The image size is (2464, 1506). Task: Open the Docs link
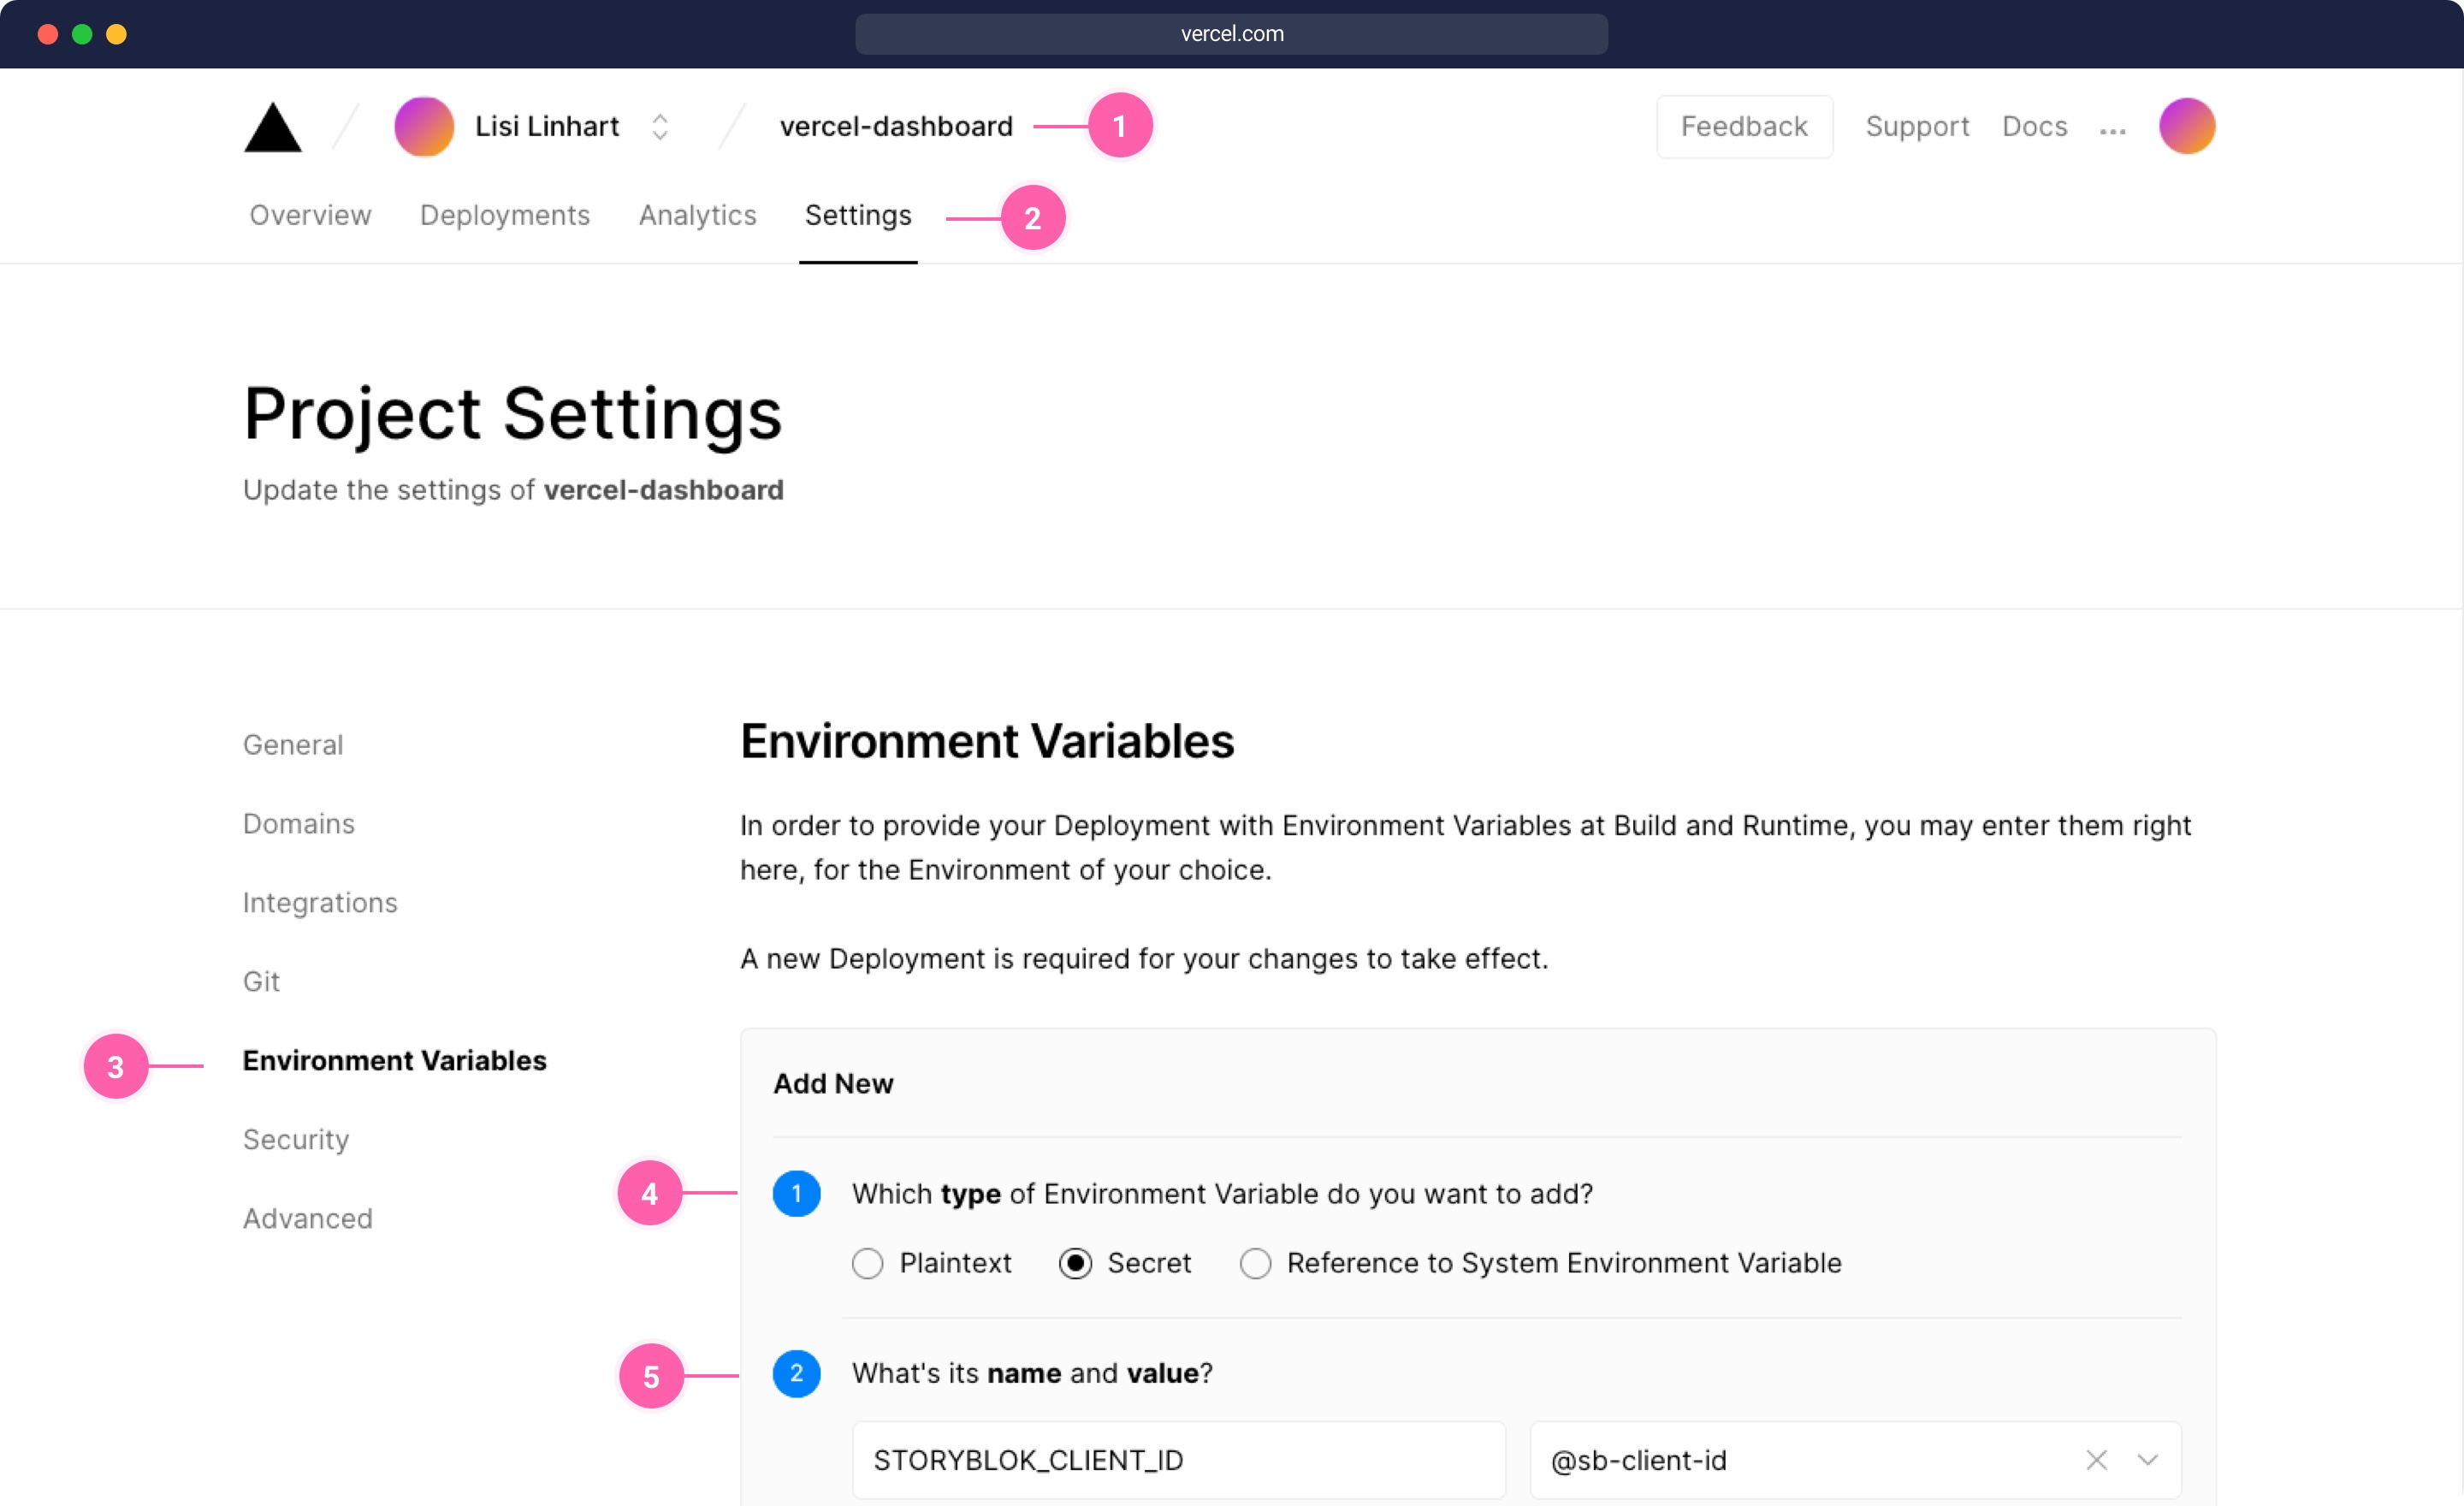2034,127
